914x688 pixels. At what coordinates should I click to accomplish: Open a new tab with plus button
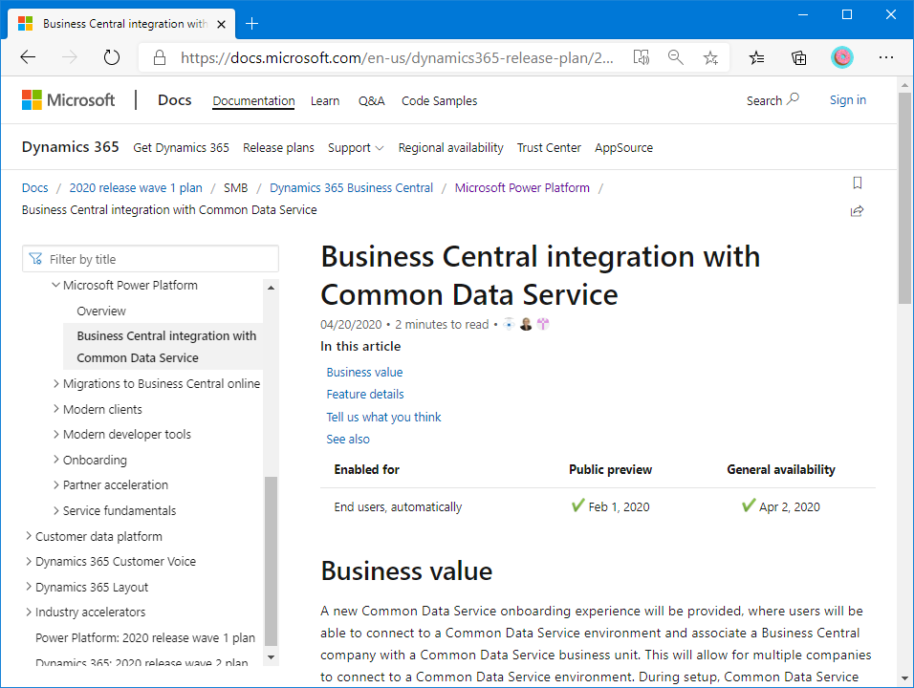pyautogui.click(x=251, y=24)
